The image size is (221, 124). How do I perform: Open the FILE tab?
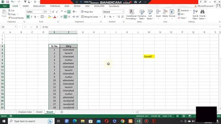5,6
